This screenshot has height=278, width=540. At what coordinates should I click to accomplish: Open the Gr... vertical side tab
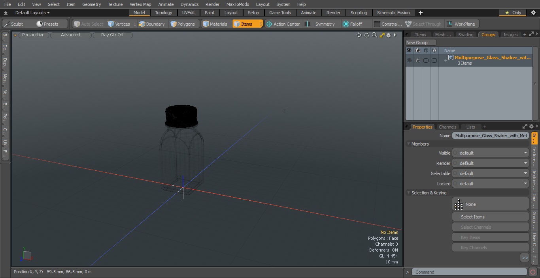pos(534,138)
